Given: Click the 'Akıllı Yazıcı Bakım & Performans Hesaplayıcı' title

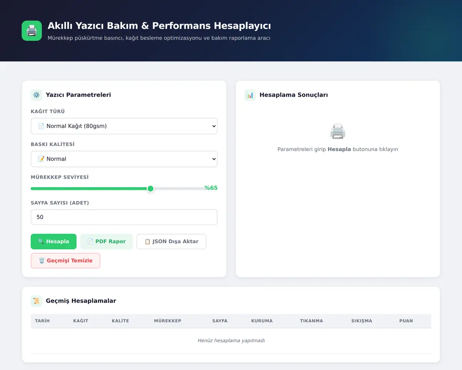Looking at the screenshot, I should (x=159, y=26).
